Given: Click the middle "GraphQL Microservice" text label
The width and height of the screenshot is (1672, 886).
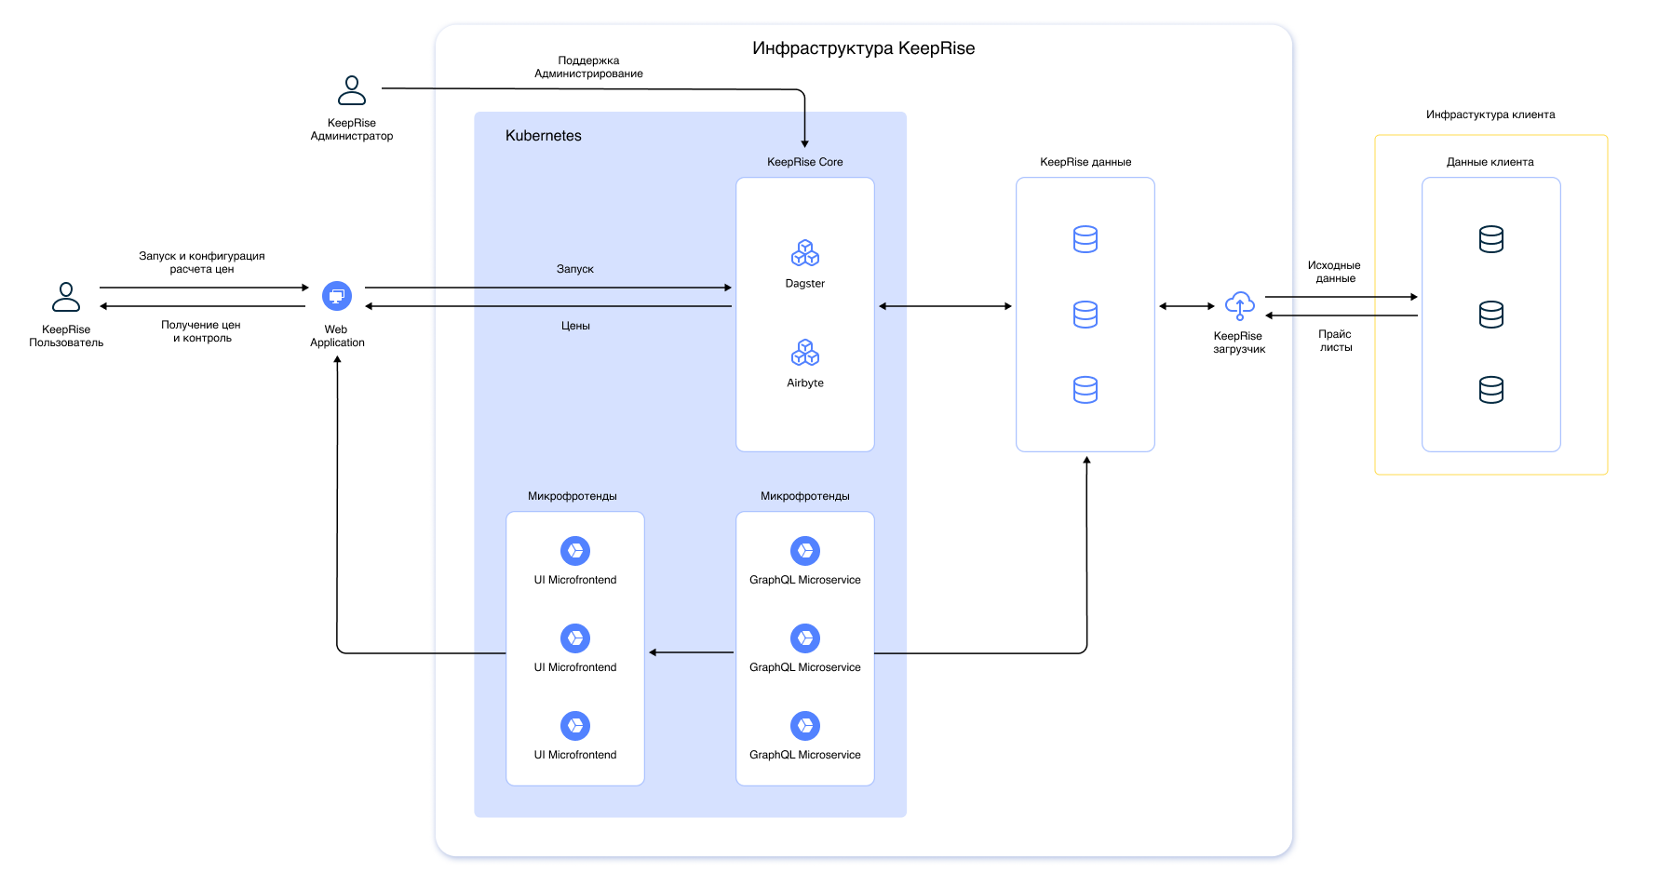Looking at the screenshot, I should coord(805,667).
